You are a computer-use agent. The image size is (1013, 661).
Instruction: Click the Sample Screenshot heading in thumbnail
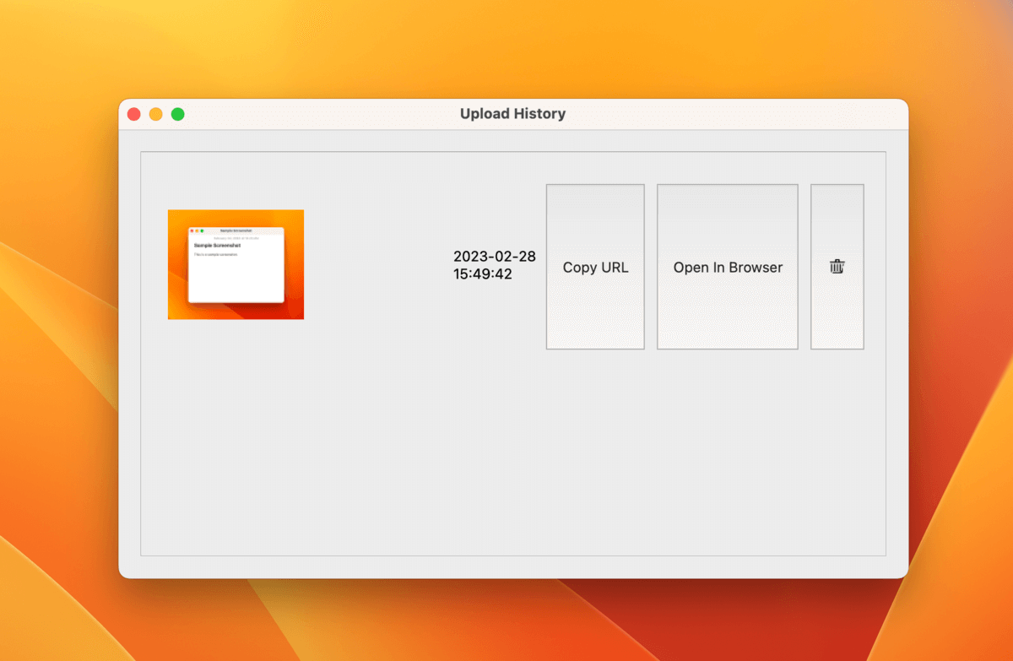coord(217,246)
